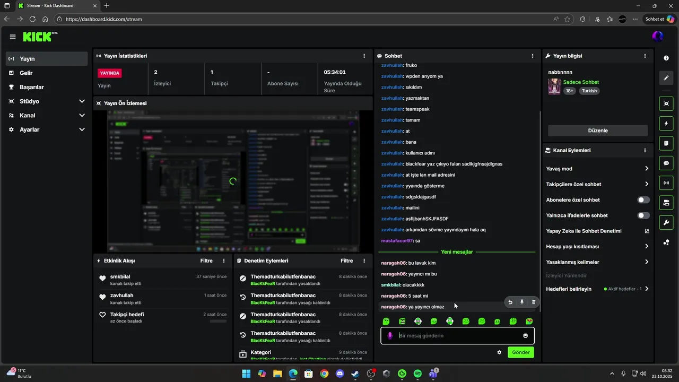
Task: Open Kanal Eylemleri three-dot options
Action: click(x=645, y=150)
